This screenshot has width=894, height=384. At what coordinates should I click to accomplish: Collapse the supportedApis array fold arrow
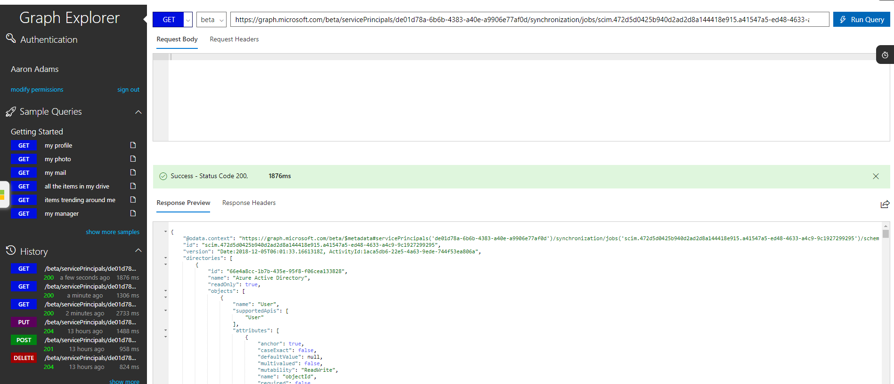tap(165, 311)
